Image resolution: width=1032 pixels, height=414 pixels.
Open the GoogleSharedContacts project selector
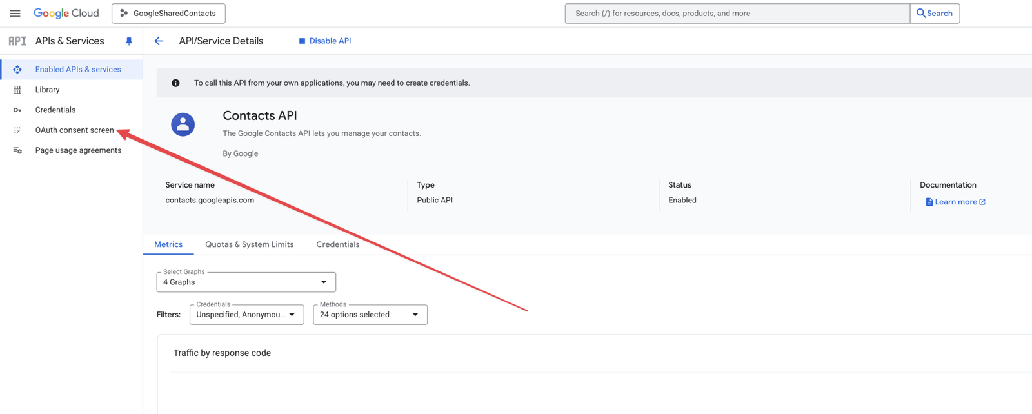168,13
